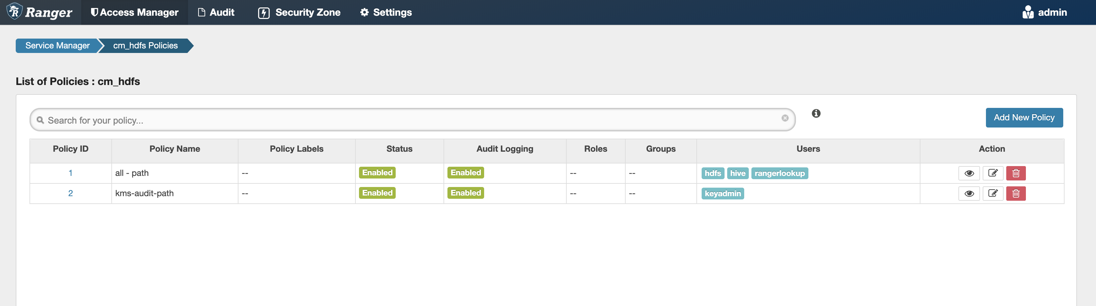Edit the kms-audit-path policy

[992, 194]
